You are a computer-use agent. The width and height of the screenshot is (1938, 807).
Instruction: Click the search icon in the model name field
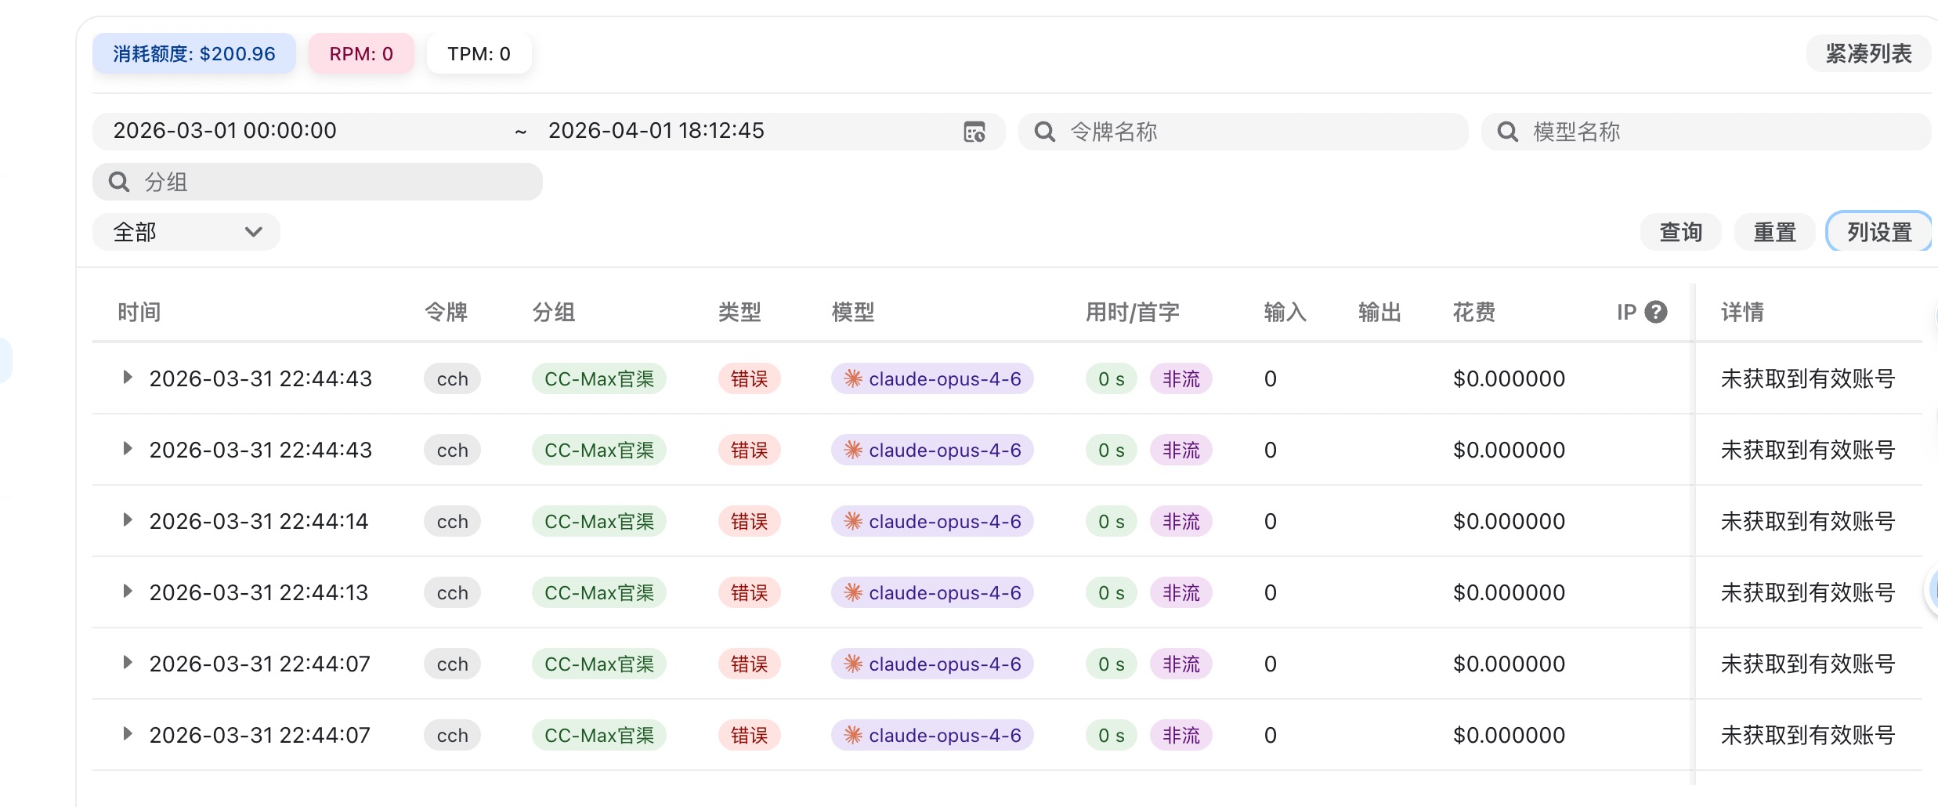(x=1507, y=132)
